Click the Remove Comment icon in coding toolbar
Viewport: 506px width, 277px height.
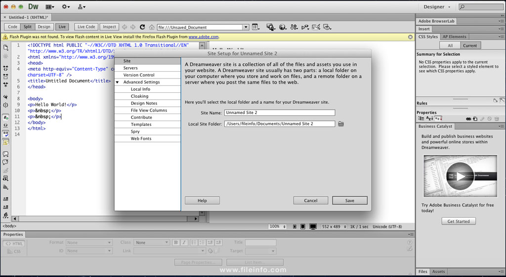point(5,162)
